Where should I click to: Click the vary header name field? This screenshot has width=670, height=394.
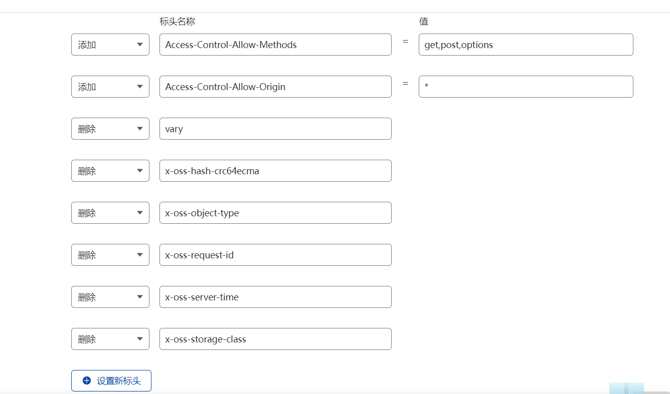(x=275, y=129)
